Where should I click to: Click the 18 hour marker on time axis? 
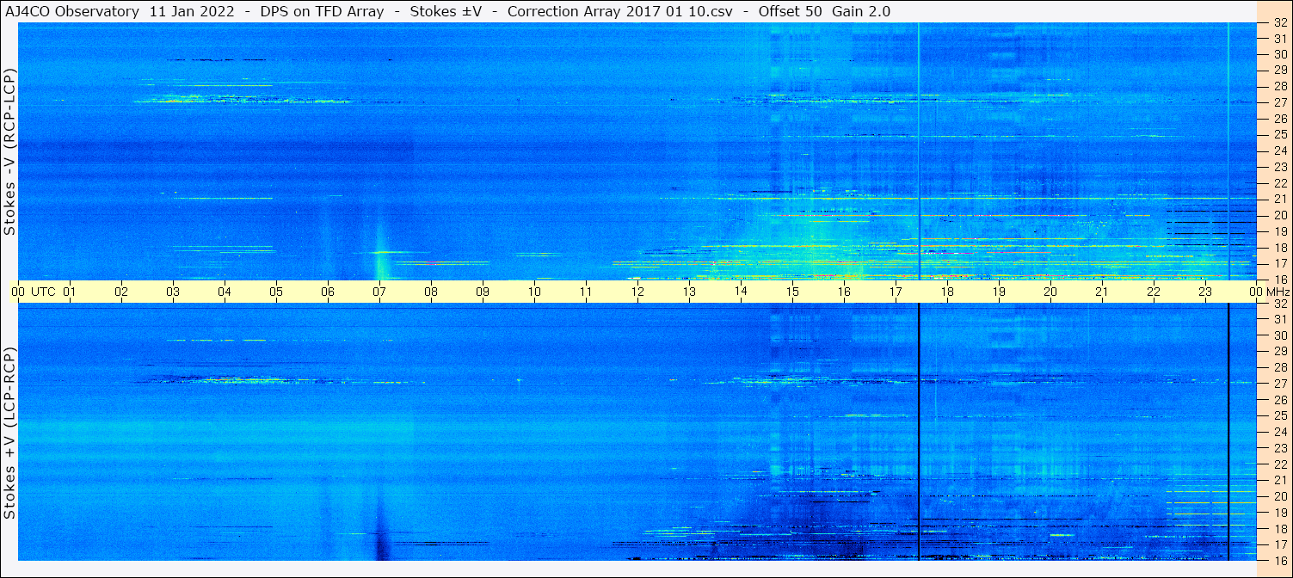tap(947, 292)
